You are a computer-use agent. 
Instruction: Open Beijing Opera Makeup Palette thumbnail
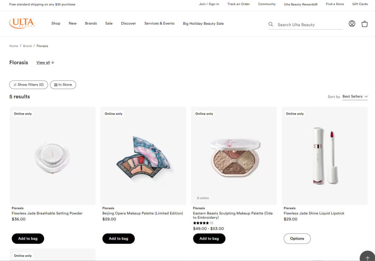[x=143, y=156]
